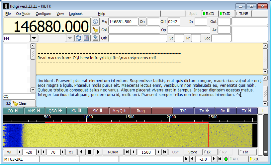Click double-left arrow of squelch -3.0 control
The width and height of the screenshot is (271, 165).
pos(186,159)
